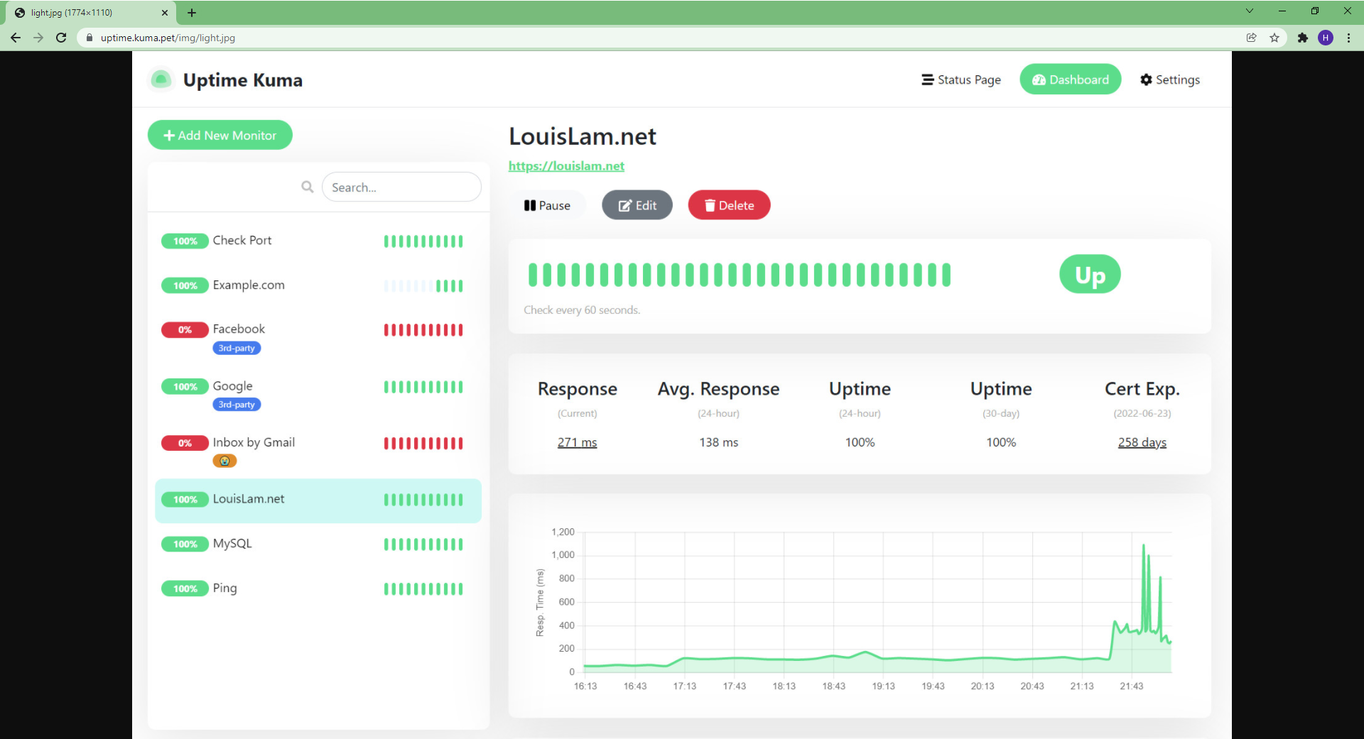Click the search magnifier icon
This screenshot has height=739, width=1364.
(307, 187)
